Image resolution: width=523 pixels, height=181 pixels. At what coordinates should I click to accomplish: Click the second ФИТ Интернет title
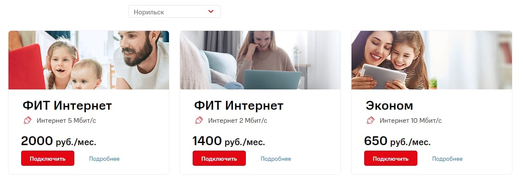pos(239,105)
